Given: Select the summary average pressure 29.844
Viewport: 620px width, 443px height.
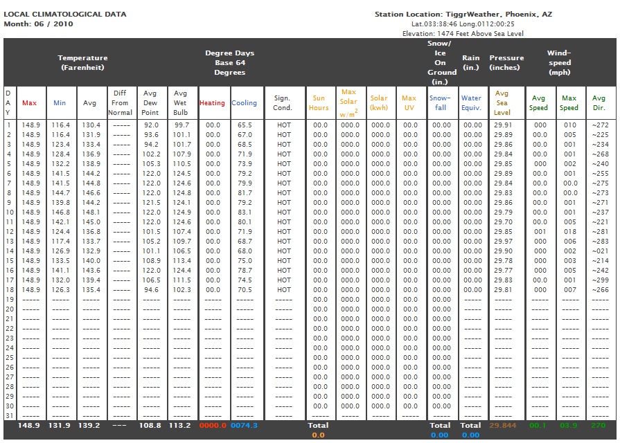Looking at the screenshot, I should click(502, 425).
